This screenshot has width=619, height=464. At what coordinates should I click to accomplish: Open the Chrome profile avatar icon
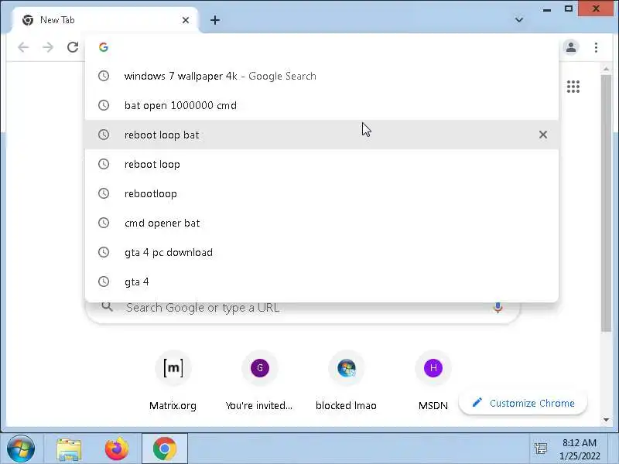[571, 47]
